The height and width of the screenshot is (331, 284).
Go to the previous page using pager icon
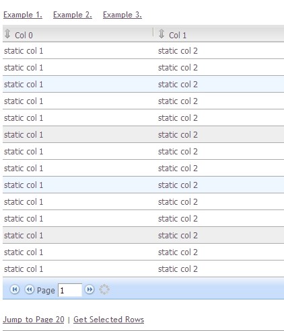click(29, 289)
